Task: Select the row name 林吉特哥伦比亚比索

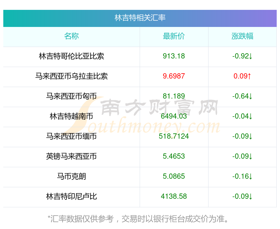Action: (x=71, y=56)
